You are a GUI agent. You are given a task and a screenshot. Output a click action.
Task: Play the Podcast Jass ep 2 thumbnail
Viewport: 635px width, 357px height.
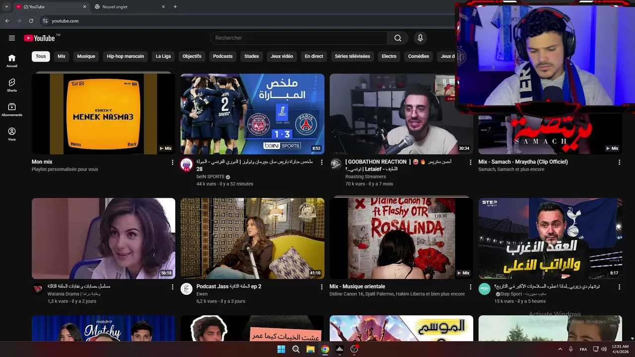[253, 238]
